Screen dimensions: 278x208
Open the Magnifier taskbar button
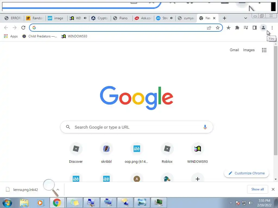point(91,203)
